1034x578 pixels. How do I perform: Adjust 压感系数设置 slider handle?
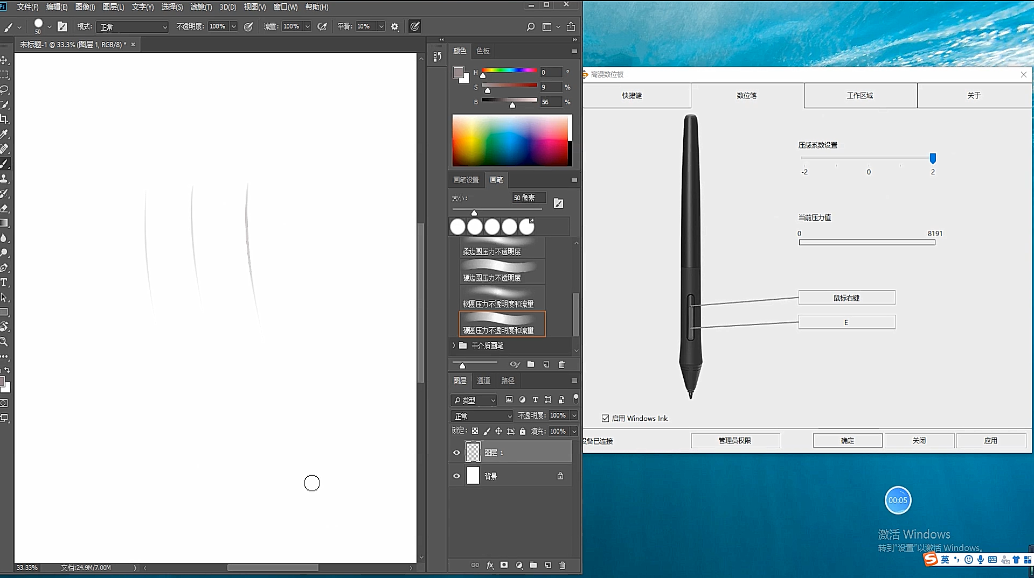(x=933, y=158)
